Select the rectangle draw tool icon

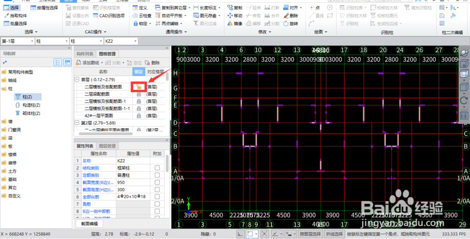pos(330,15)
